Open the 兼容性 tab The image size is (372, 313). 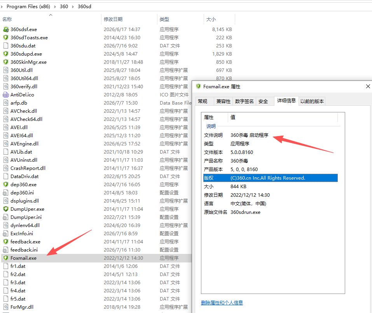223,101
